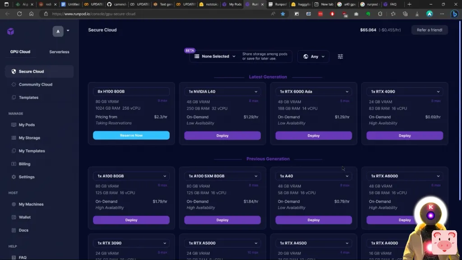Deploy the 1x A100 SXM 80GB pod
Viewport: 462px width, 260px height.
pos(222,220)
